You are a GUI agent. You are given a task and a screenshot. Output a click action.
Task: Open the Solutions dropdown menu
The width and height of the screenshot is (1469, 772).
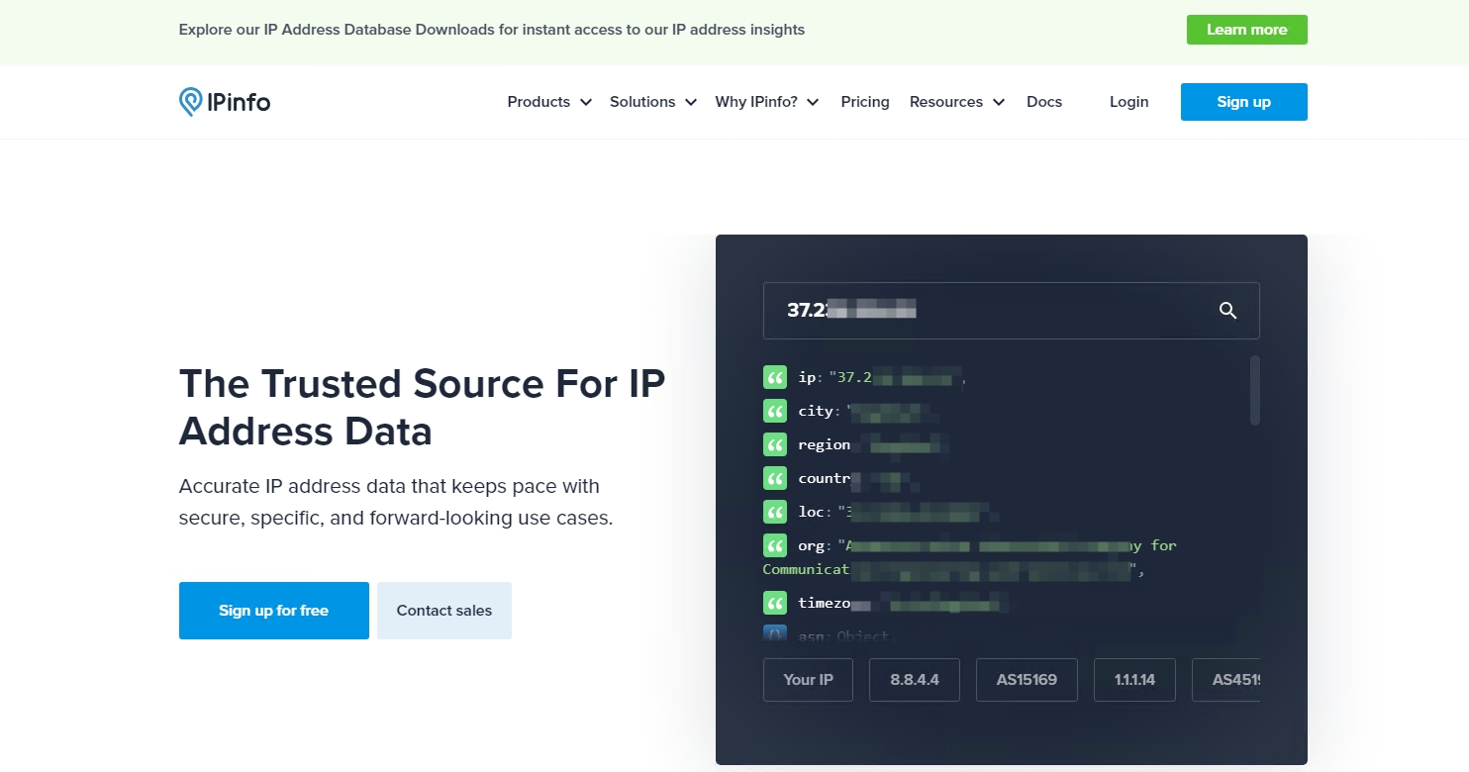pos(652,102)
